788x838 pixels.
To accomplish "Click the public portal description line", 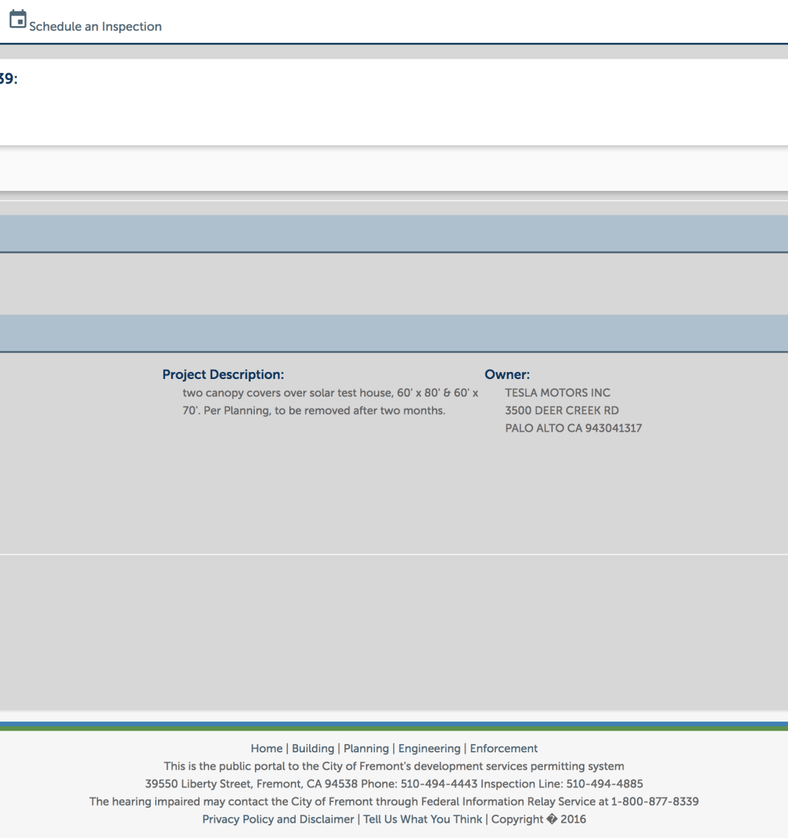I will [x=394, y=766].
